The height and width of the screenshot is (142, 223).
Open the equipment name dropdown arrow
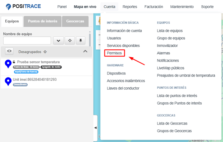(x=58, y=40)
